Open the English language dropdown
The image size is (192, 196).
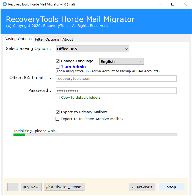coord(121,61)
